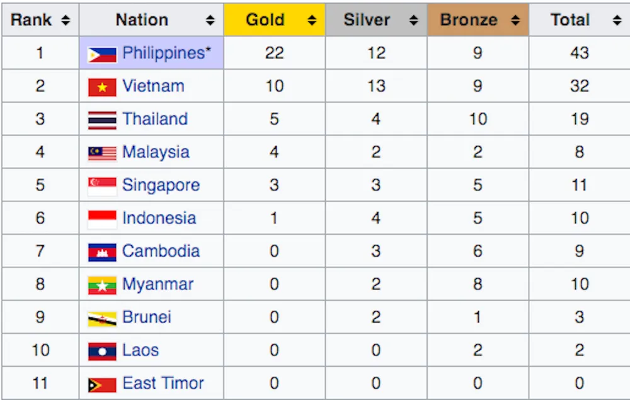Viewport: 630px width, 400px height.
Task: Open the Indonesia link
Action: [x=159, y=218]
